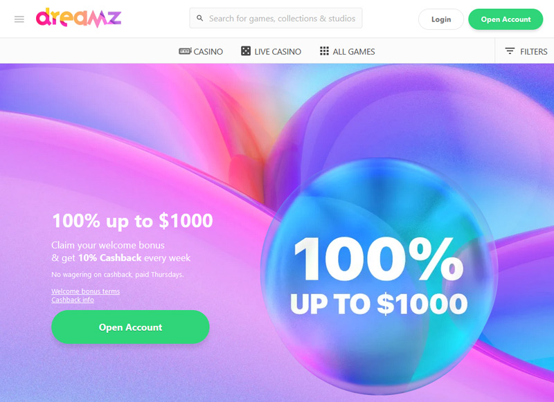This screenshot has height=402, width=554.
Task: Click the large green Open Account button
Action: [x=130, y=327]
